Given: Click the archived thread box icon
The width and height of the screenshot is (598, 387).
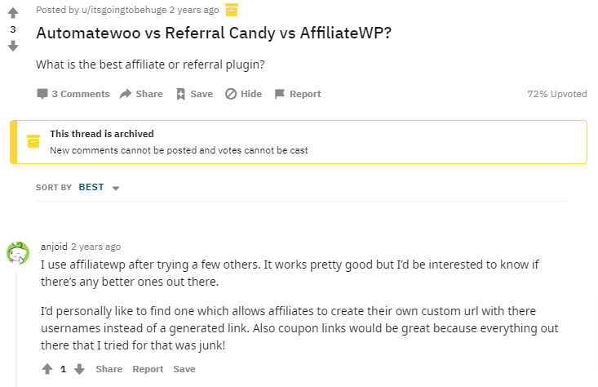Looking at the screenshot, I should (x=33, y=141).
